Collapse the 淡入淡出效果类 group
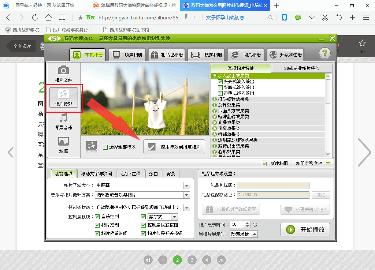The width and height of the screenshot is (375, 270). 215,76
